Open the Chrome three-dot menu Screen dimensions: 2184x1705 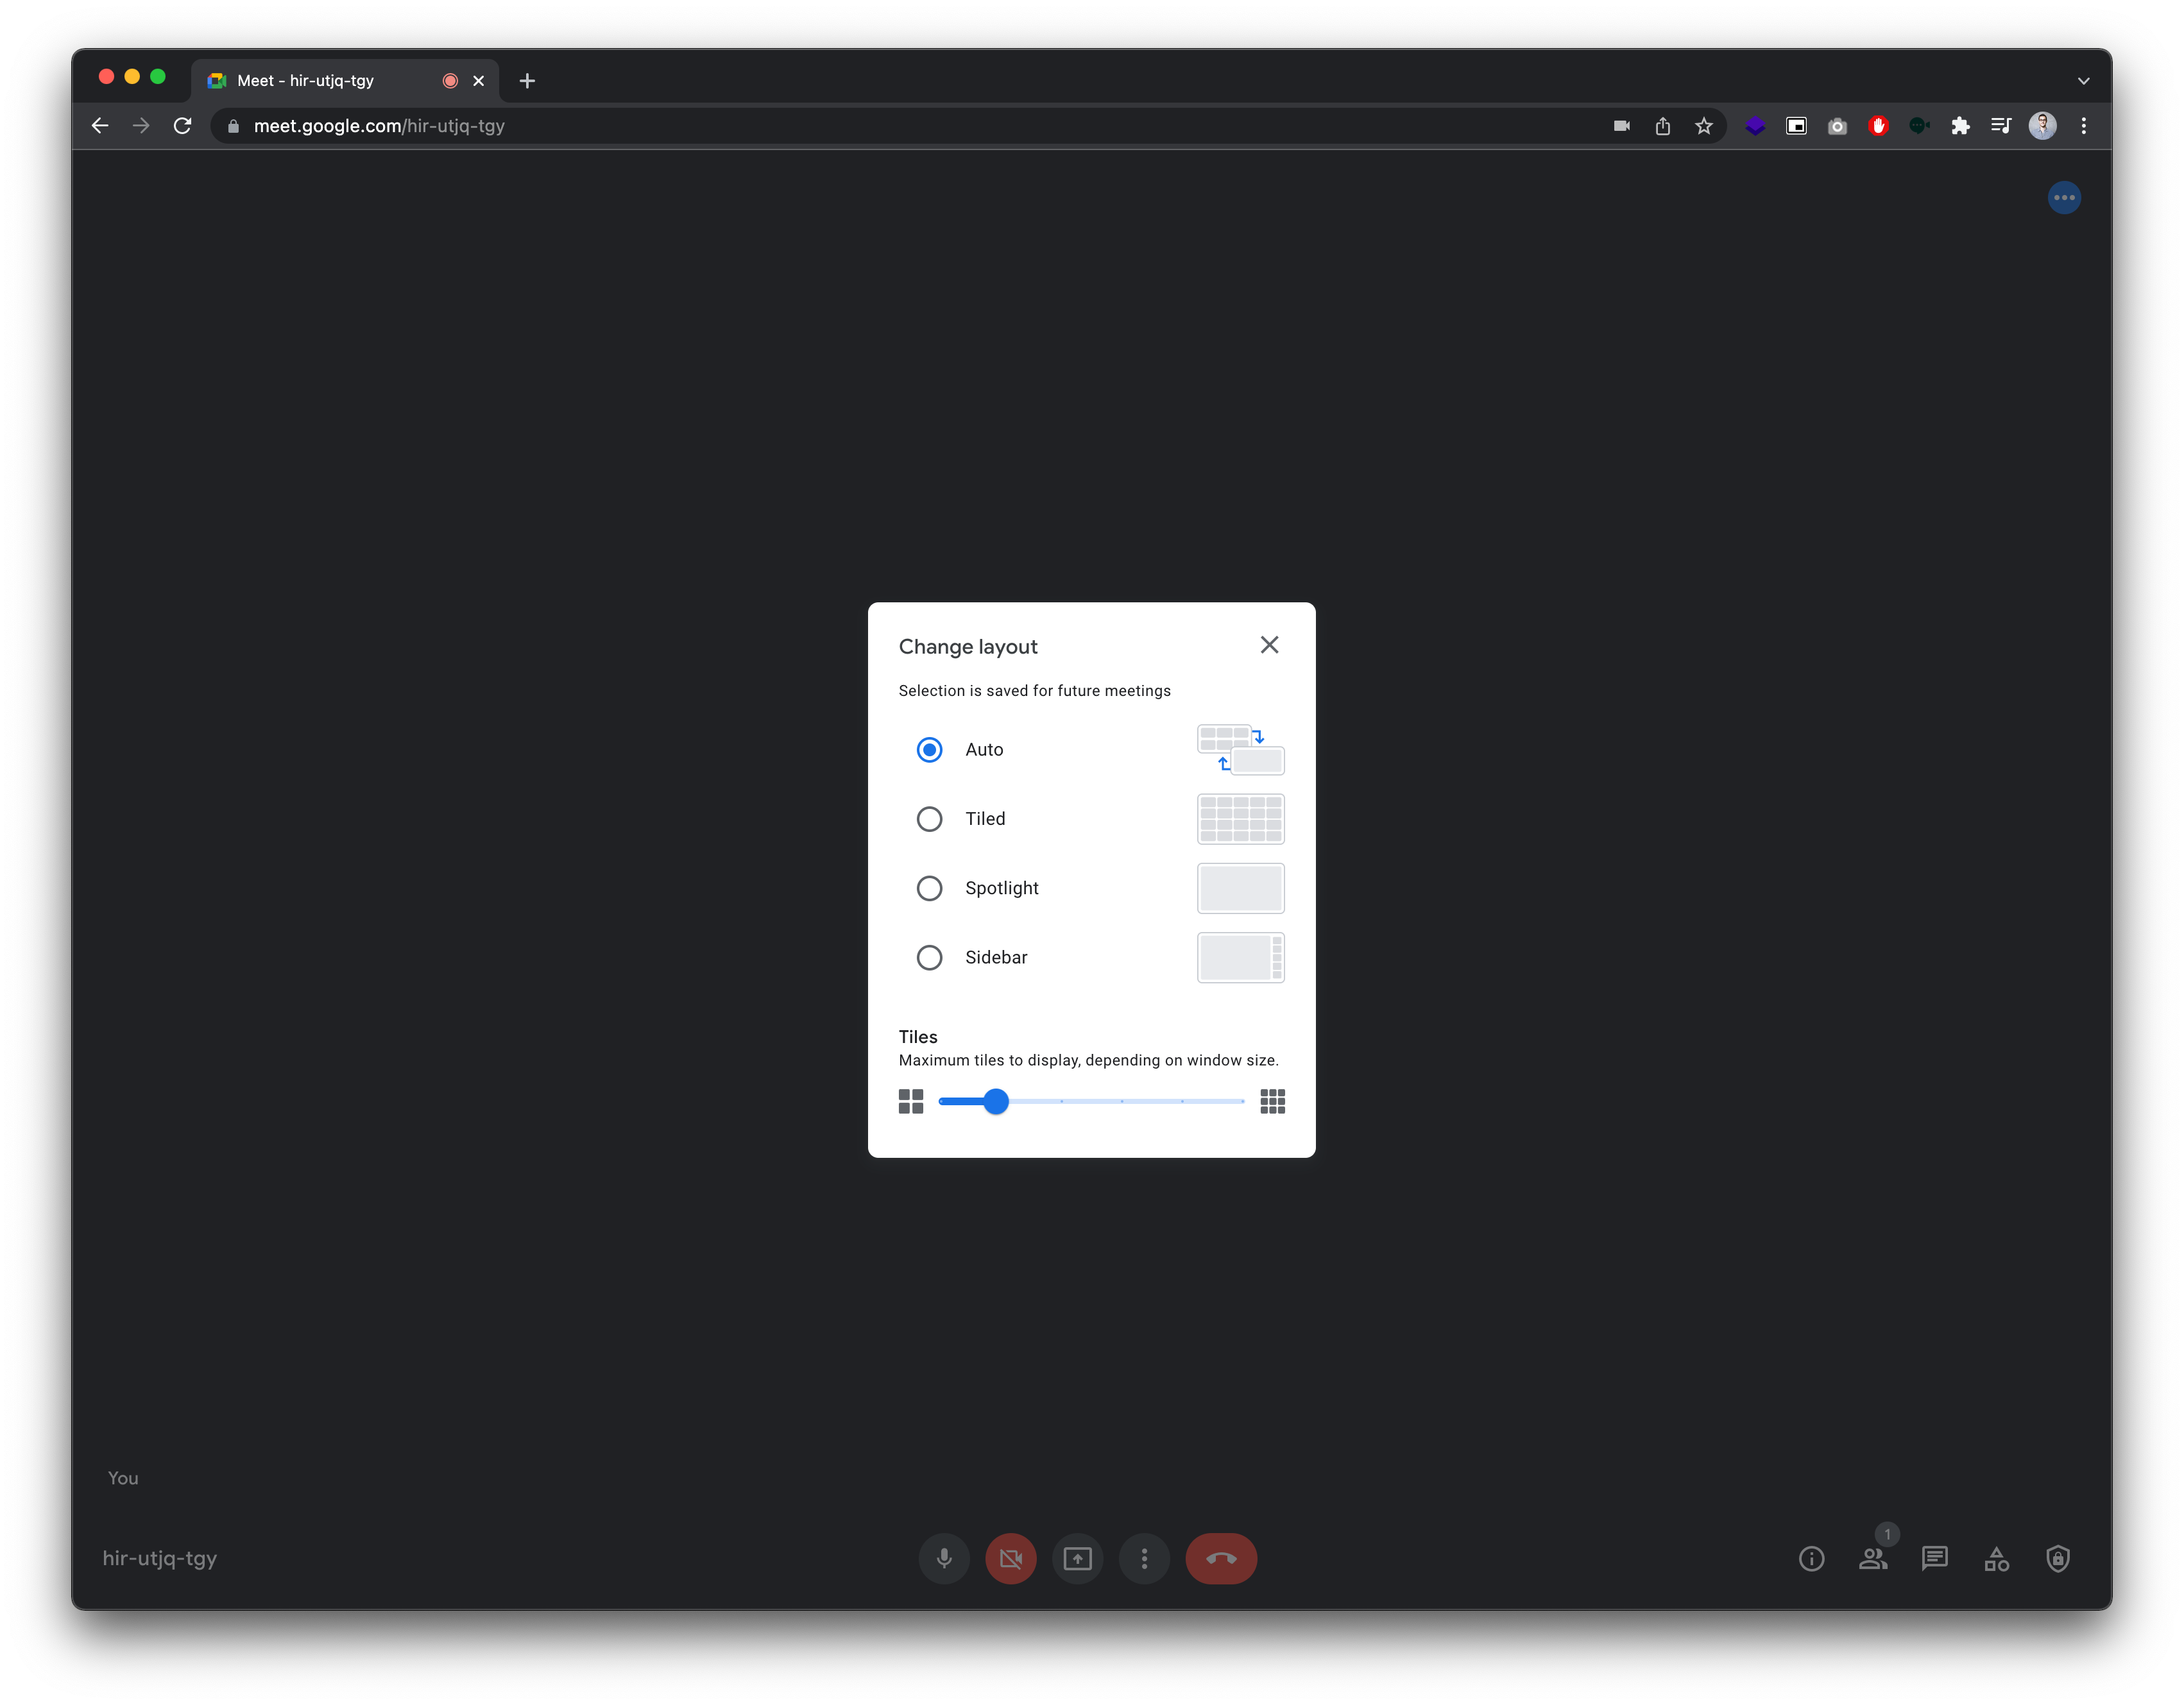tap(2083, 126)
